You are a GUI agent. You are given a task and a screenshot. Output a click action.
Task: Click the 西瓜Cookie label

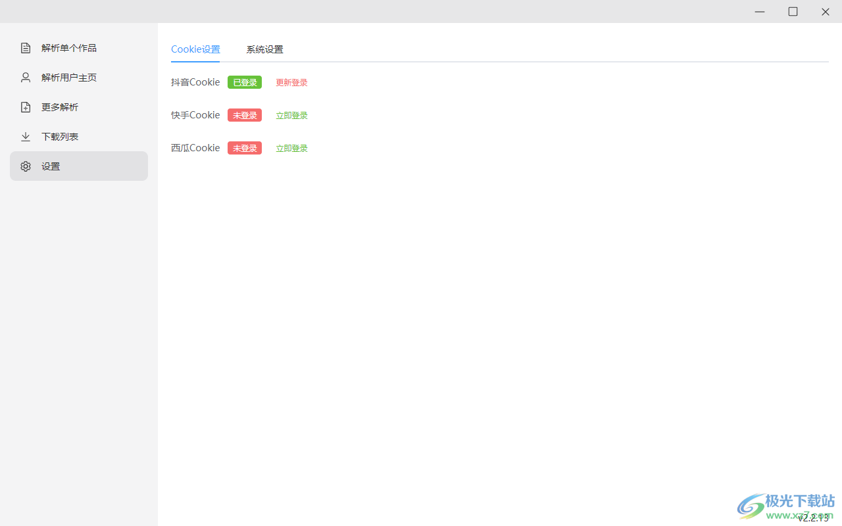coord(195,148)
